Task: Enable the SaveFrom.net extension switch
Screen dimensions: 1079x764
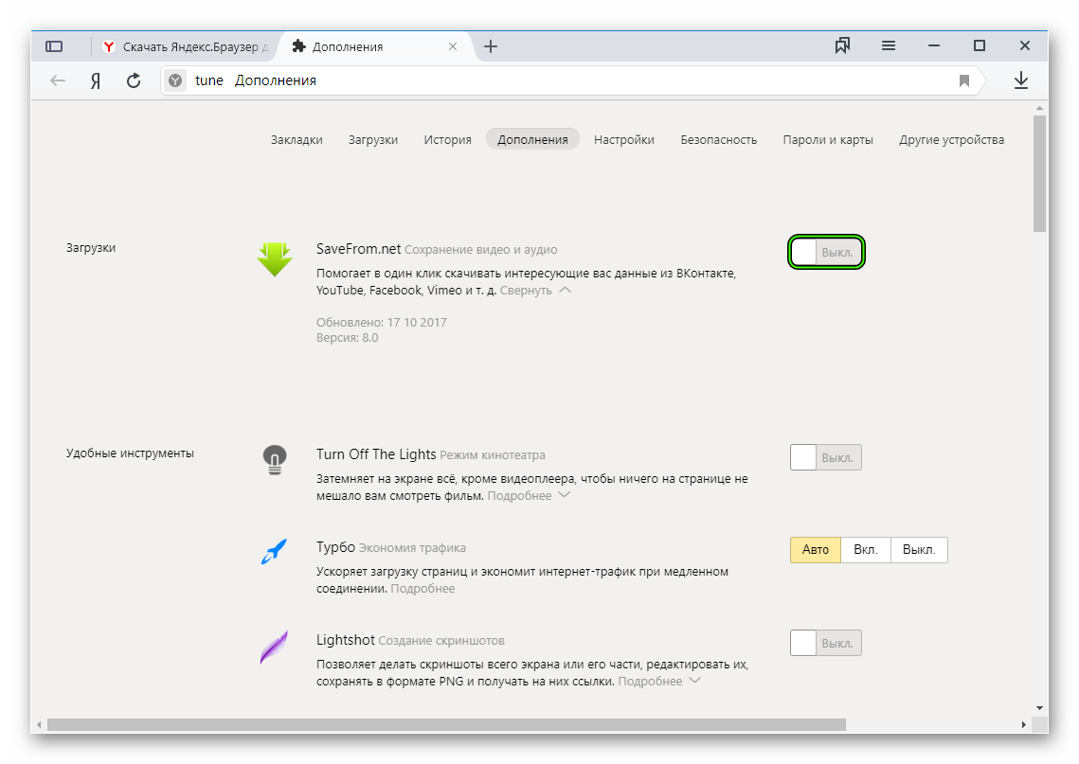Action: (x=826, y=253)
